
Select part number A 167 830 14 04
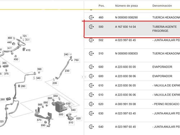(x=125, y=27)
